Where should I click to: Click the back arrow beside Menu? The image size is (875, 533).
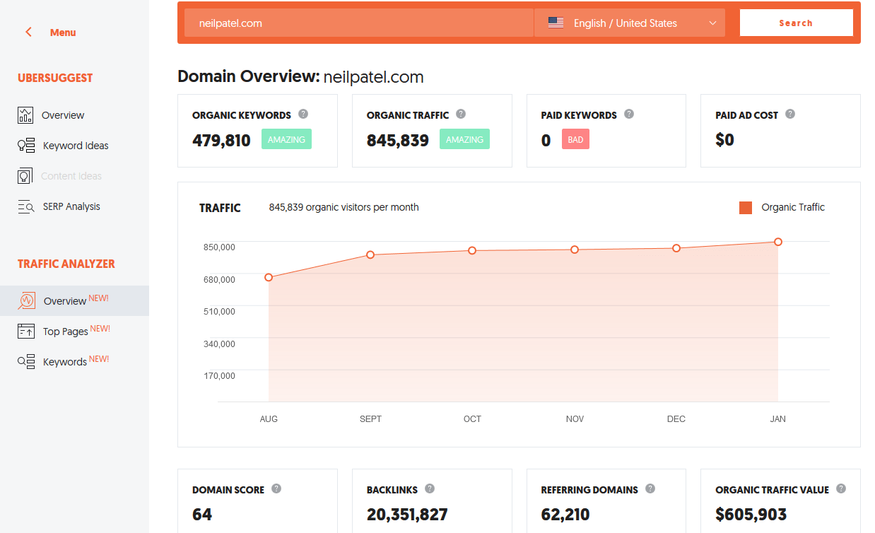[28, 32]
